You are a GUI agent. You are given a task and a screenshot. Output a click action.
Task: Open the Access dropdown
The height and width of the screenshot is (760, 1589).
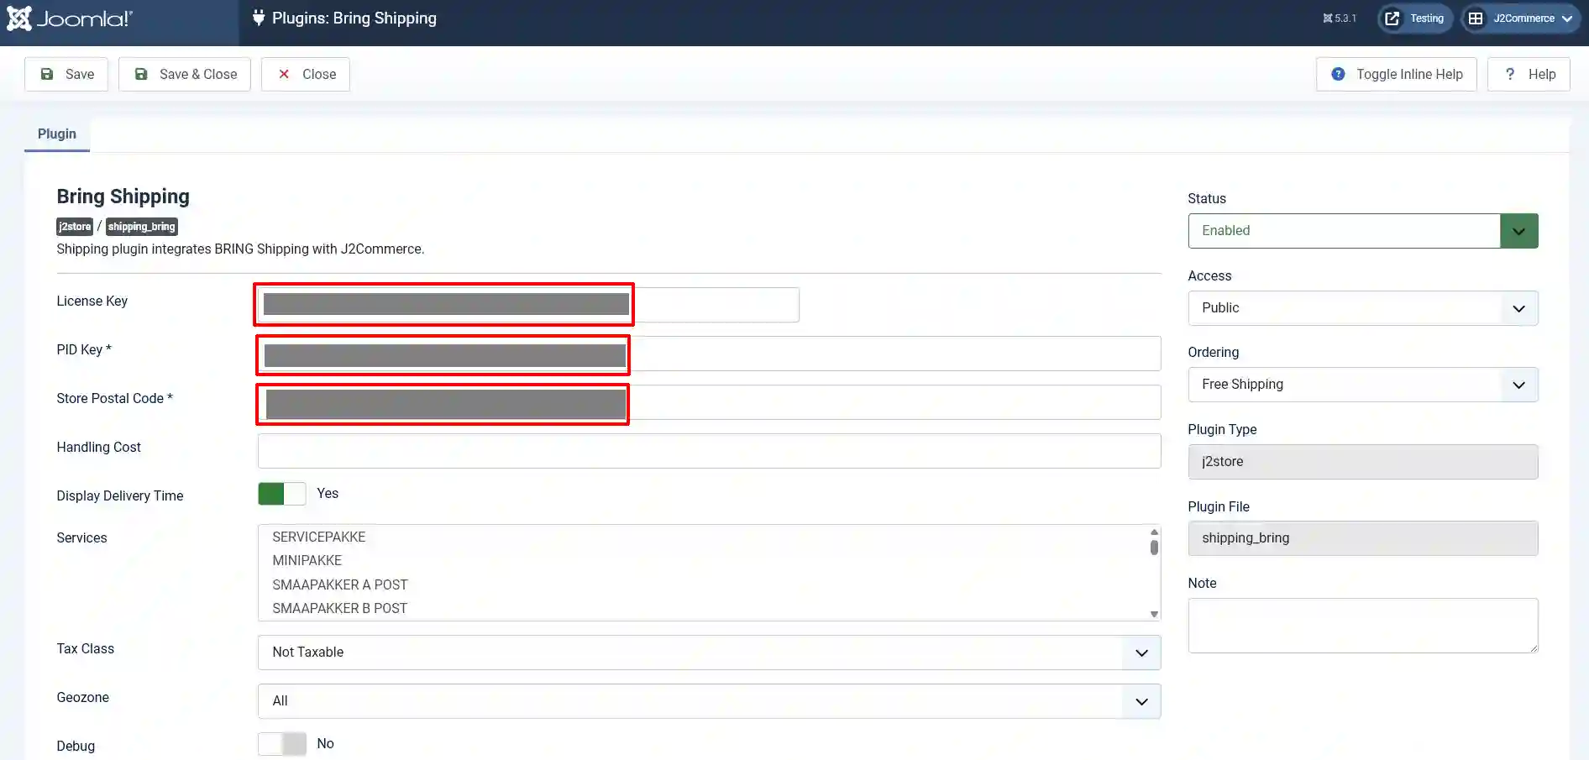(1363, 308)
